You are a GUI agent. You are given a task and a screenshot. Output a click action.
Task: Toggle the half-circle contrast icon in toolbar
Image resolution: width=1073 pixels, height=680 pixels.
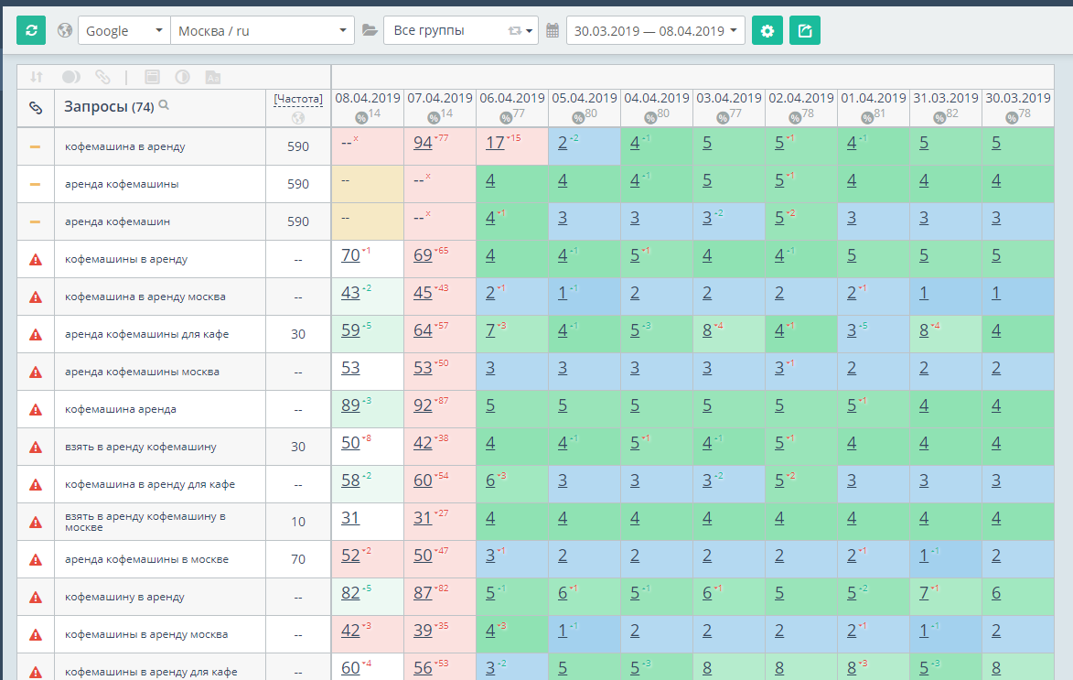[182, 78]
